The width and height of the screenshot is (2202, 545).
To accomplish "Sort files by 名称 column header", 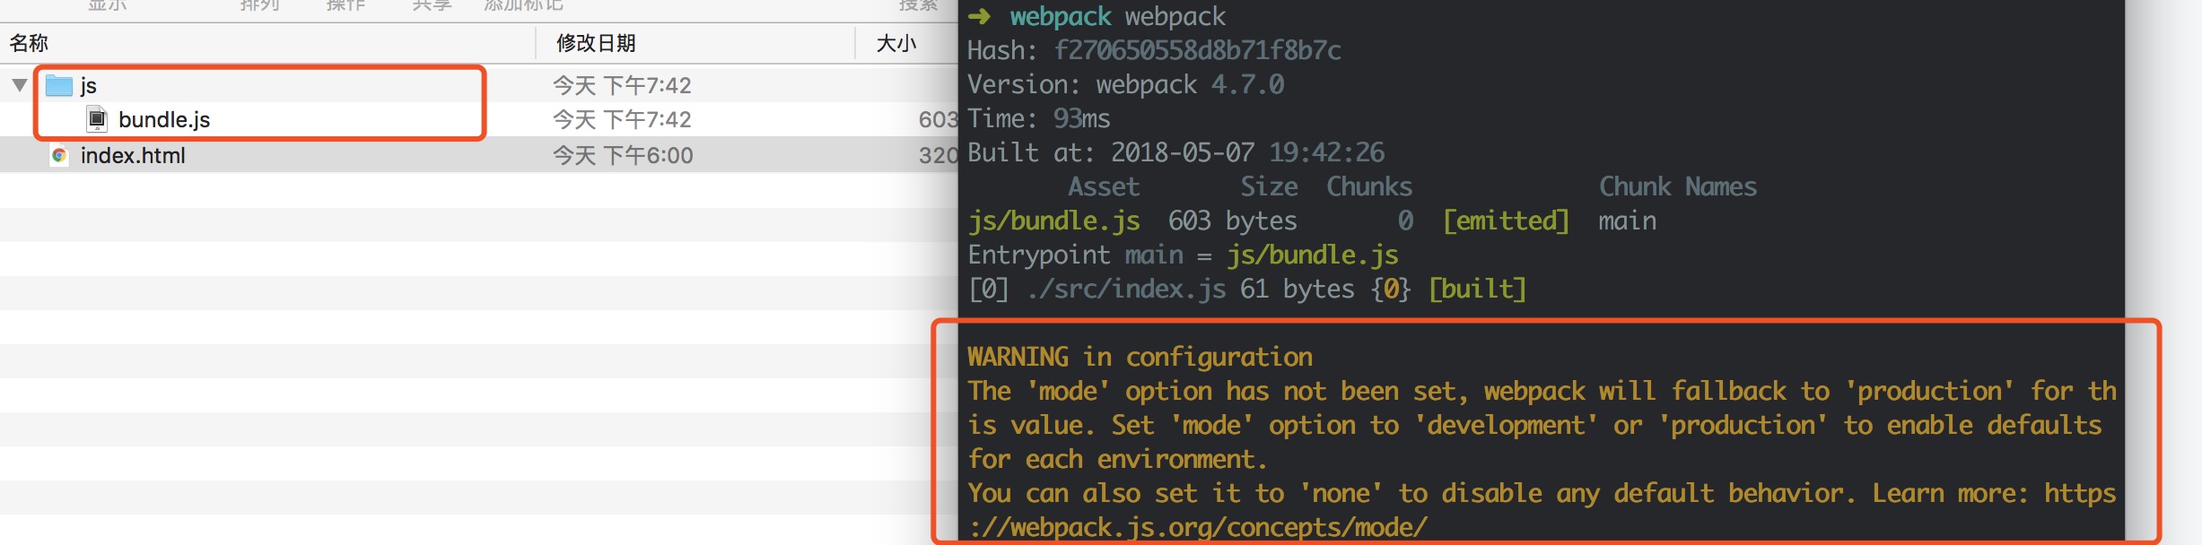I will (29, 43).
